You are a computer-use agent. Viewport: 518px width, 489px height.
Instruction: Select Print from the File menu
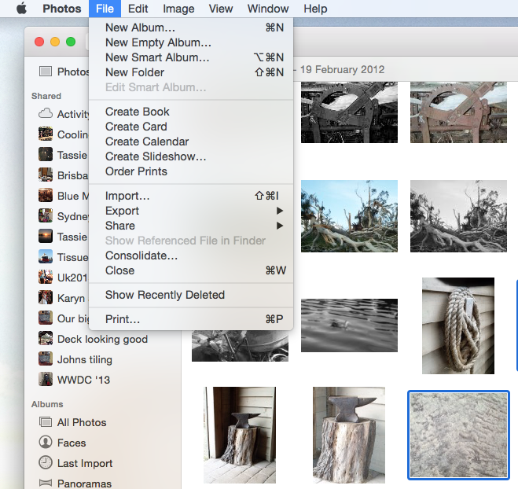tap(123, 319)
